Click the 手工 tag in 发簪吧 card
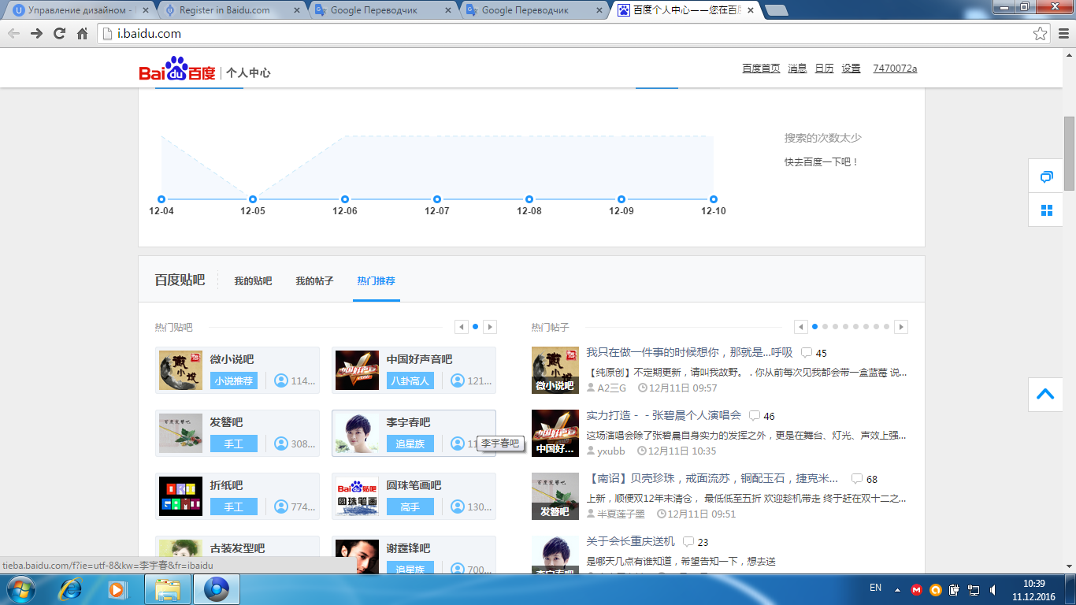1076x605 pixels. click(x=234, y=444)
